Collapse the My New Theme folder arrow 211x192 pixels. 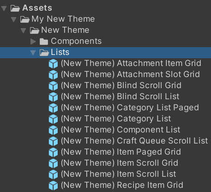coord(14,19)
